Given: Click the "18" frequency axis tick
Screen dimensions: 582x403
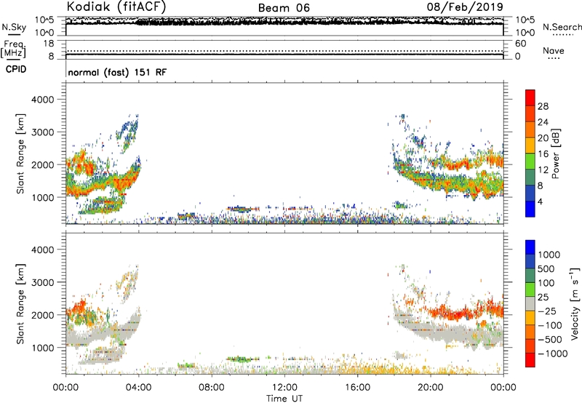Looking at the screenshot, I should pyautogui.click(x=49, y=44).
